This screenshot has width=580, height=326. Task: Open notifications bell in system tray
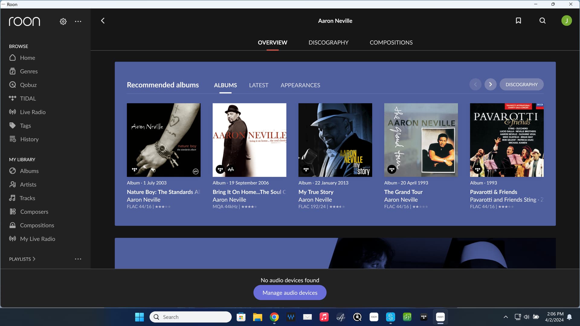pyautogui.click(x=569, y=317)
